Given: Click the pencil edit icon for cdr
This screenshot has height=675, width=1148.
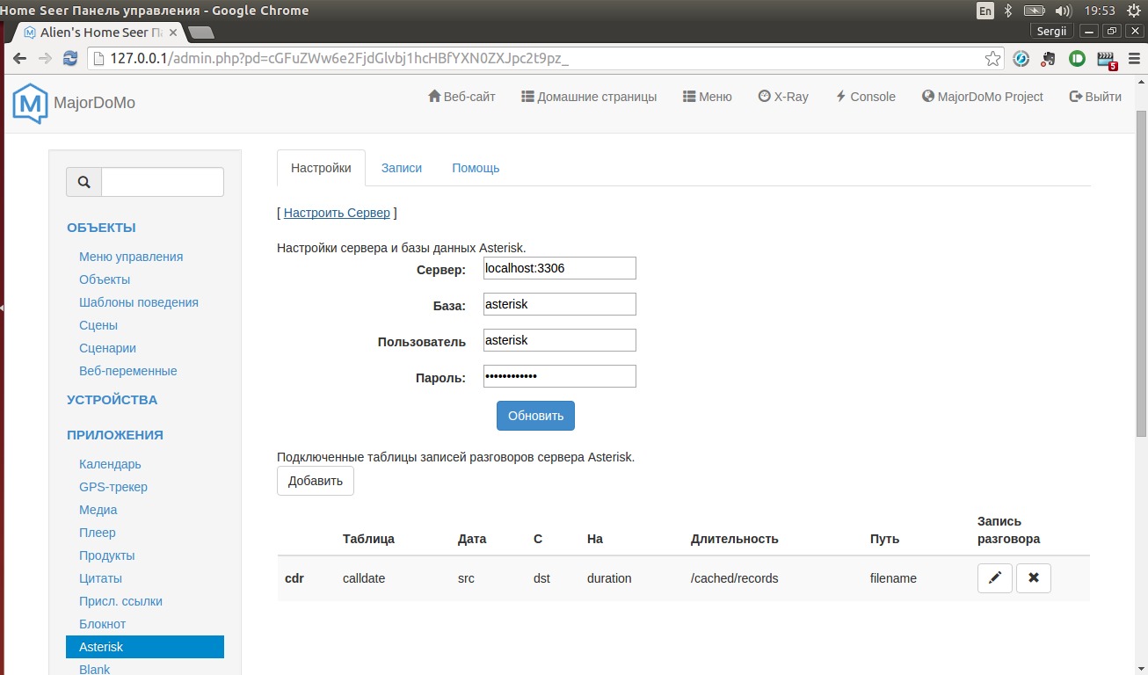Looking at the screenshot, I should tap(995, 578).
